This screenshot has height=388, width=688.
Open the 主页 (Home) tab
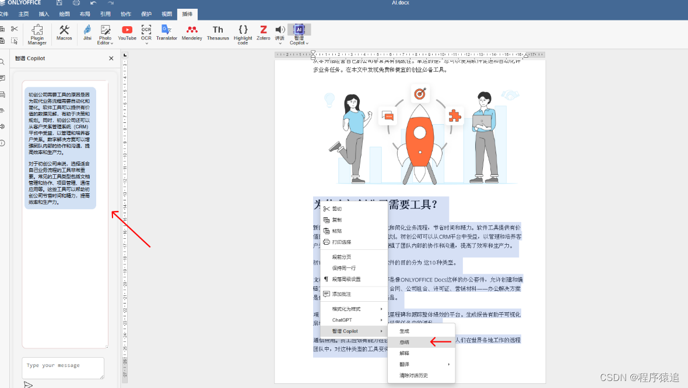(24, 14)
